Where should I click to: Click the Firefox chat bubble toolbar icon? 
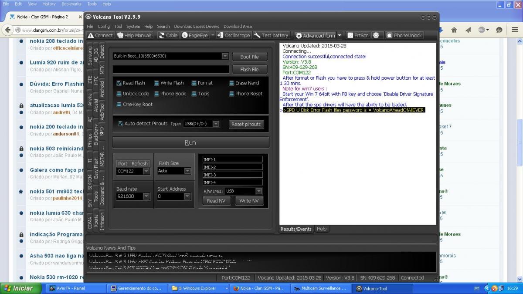[x=499, y=30]
